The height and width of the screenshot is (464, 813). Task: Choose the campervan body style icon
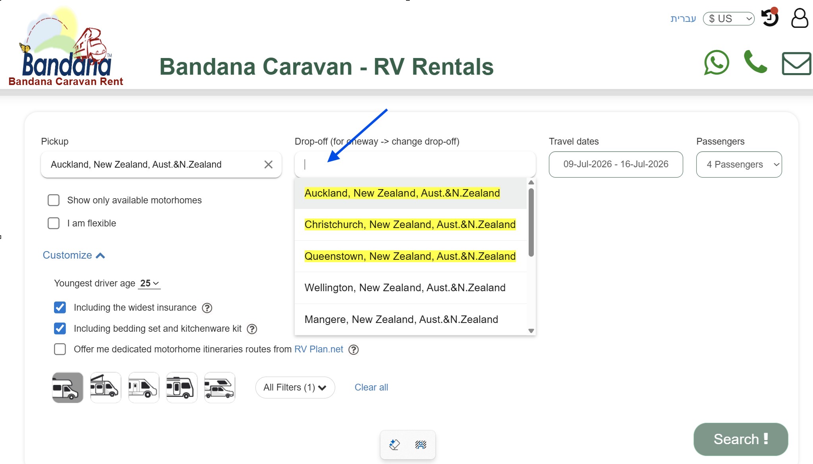[x=144, y=387]
